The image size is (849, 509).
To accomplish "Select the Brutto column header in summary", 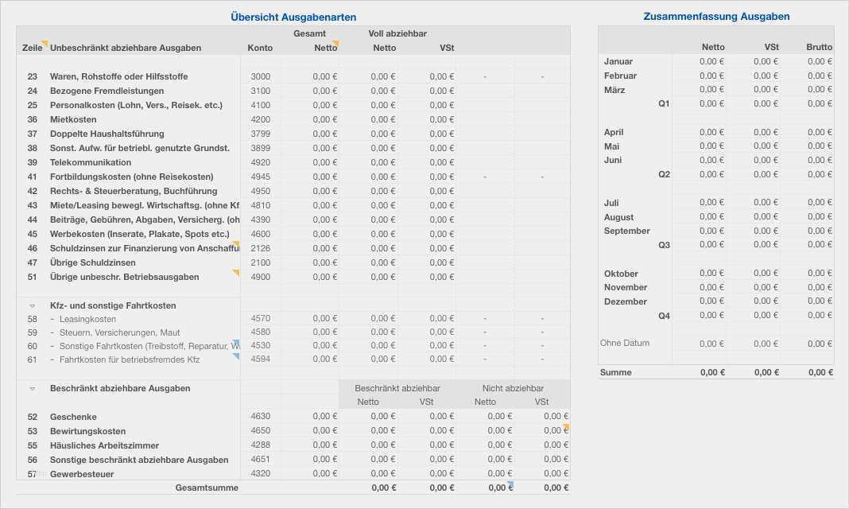I will (819, 47).
